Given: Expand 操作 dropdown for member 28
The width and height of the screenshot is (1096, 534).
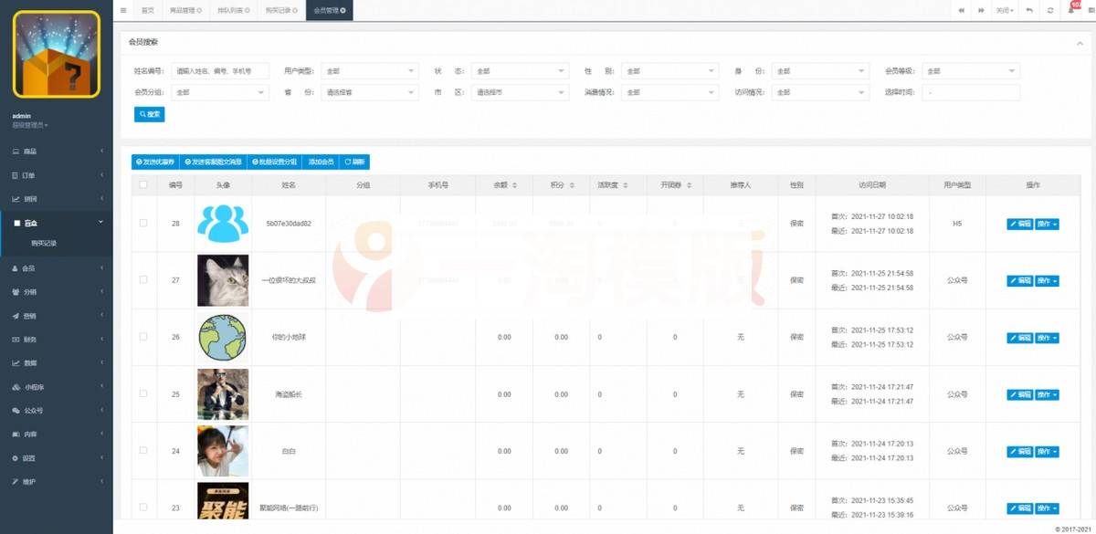Looking at the screenshot, I should pyautogui.click(x=1048, y=224).
